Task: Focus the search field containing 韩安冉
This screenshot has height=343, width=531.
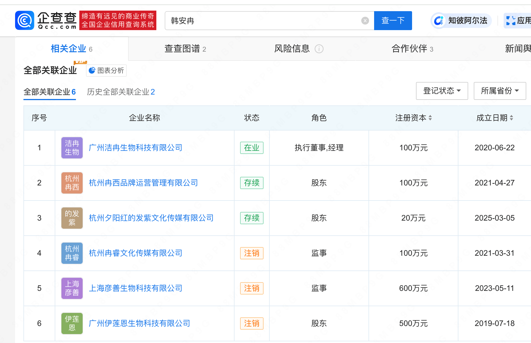Action: (x=269, y=21)
